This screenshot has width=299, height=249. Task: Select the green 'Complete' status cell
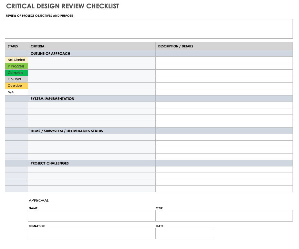click(x=16, y=73)
